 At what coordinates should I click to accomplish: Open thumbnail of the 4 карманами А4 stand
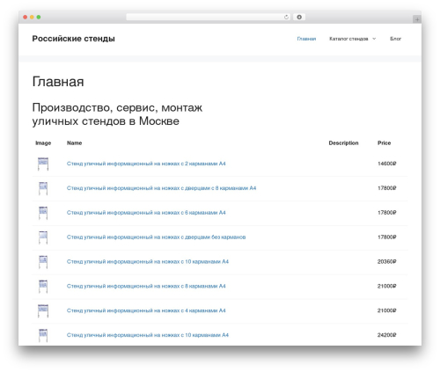[x=43, y=310]
